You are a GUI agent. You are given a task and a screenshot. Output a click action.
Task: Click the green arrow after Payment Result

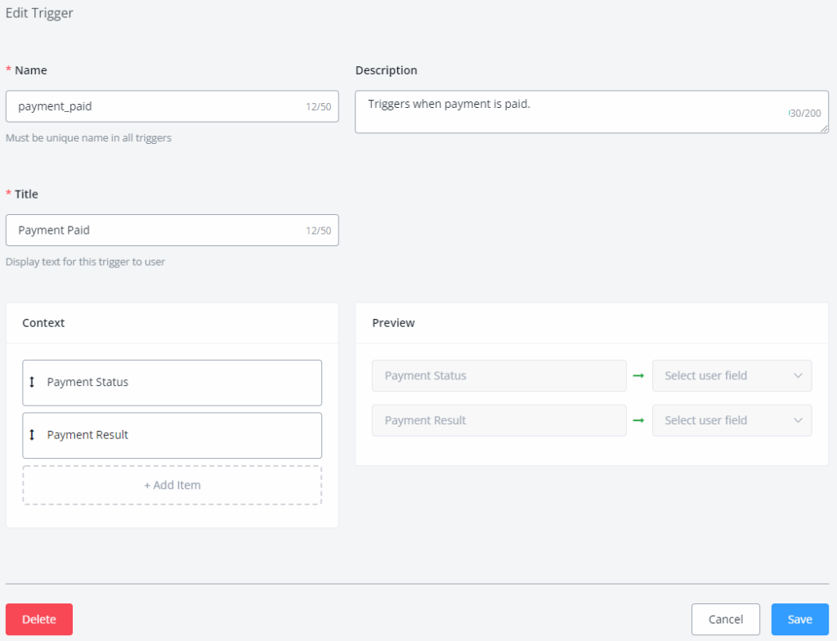[639, 420]
